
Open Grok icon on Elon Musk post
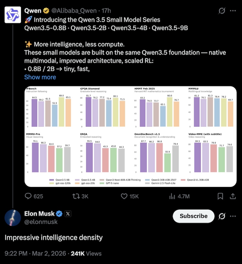222,216
